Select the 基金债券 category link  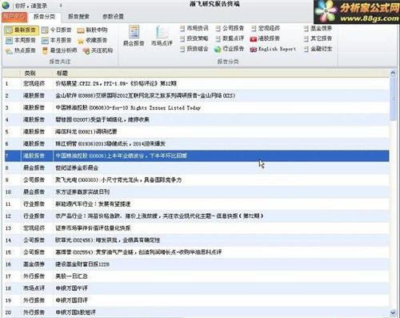[318, 28]
